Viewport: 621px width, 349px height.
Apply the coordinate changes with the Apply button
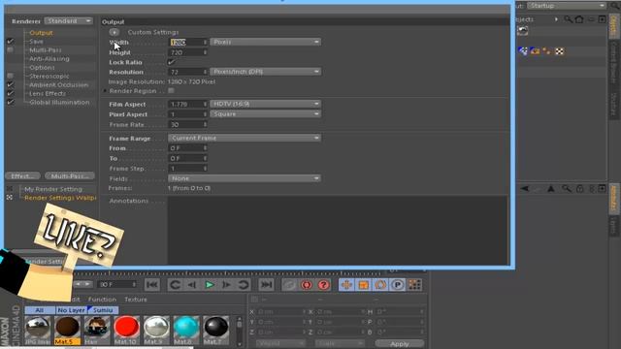399,343
